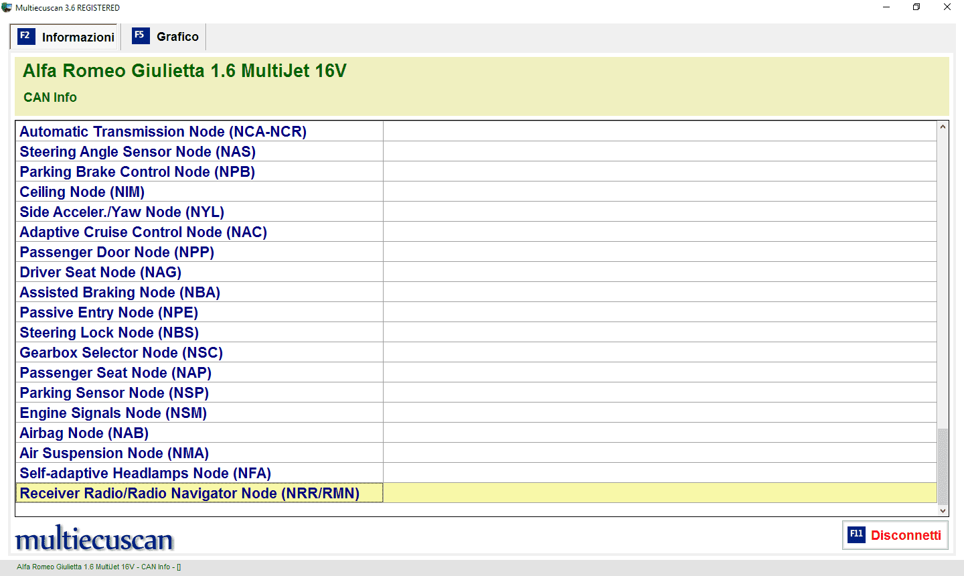This screenshot has width=964, height=576.
Task: Open the Informazioni tab
Action: tap(66, 37)
